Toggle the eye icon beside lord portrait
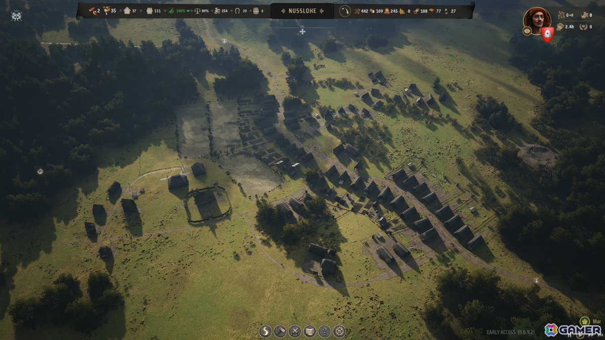 (x=527, y=31)
